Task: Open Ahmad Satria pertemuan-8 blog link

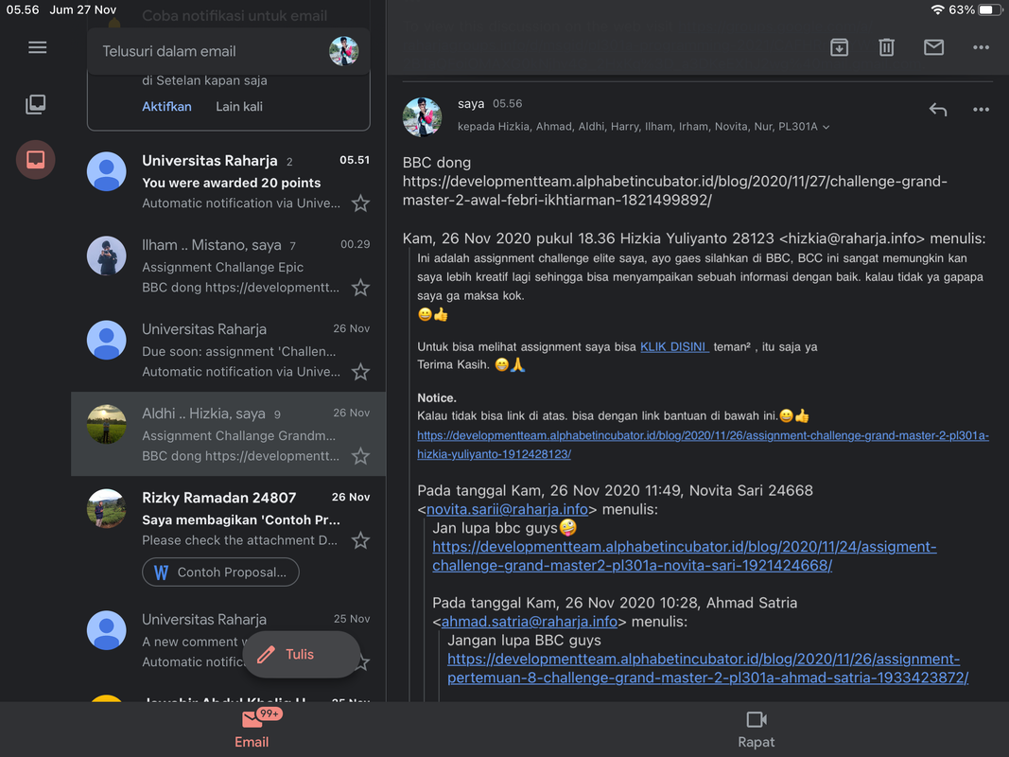Action: click(708, 668)
